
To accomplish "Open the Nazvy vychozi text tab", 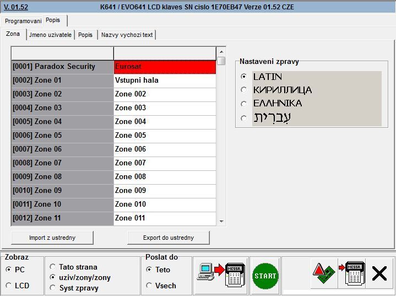I will [x=127, y=35].
